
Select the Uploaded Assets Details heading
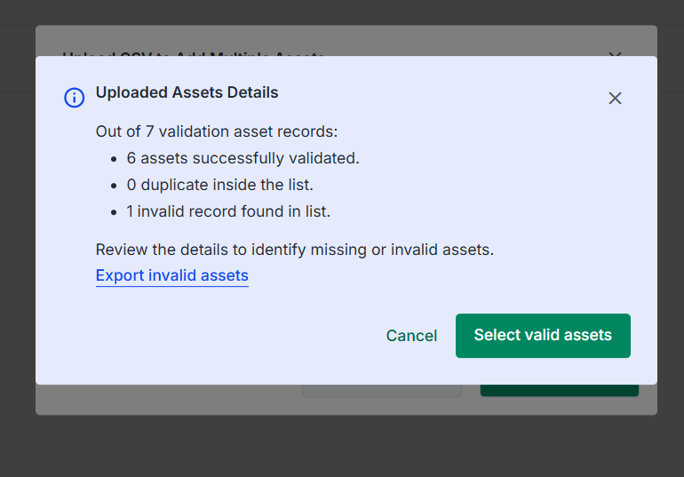[x=187, y=92]
